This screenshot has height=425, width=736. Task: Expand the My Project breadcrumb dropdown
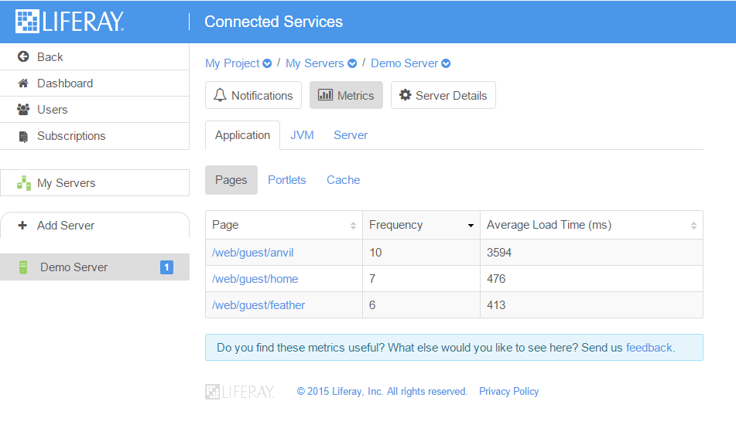point(267,63)
